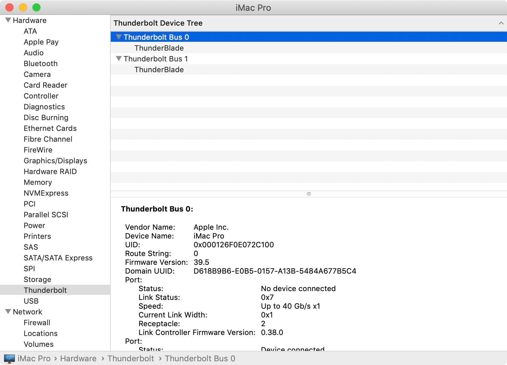The width and height of the screenshot is (507, 365).
Task: Open the PCI category
Action: (x=30, y=204)
